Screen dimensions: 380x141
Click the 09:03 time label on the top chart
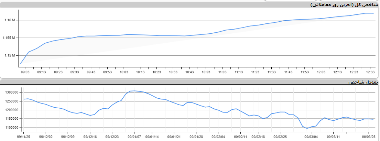click(25, 72)
